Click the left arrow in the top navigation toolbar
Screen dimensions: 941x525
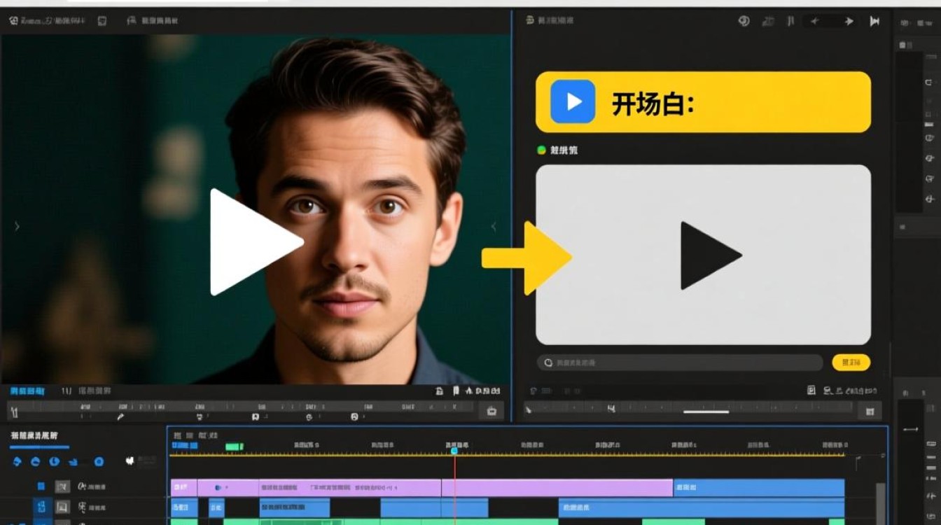pyautogui.click(x=814, y=21)
